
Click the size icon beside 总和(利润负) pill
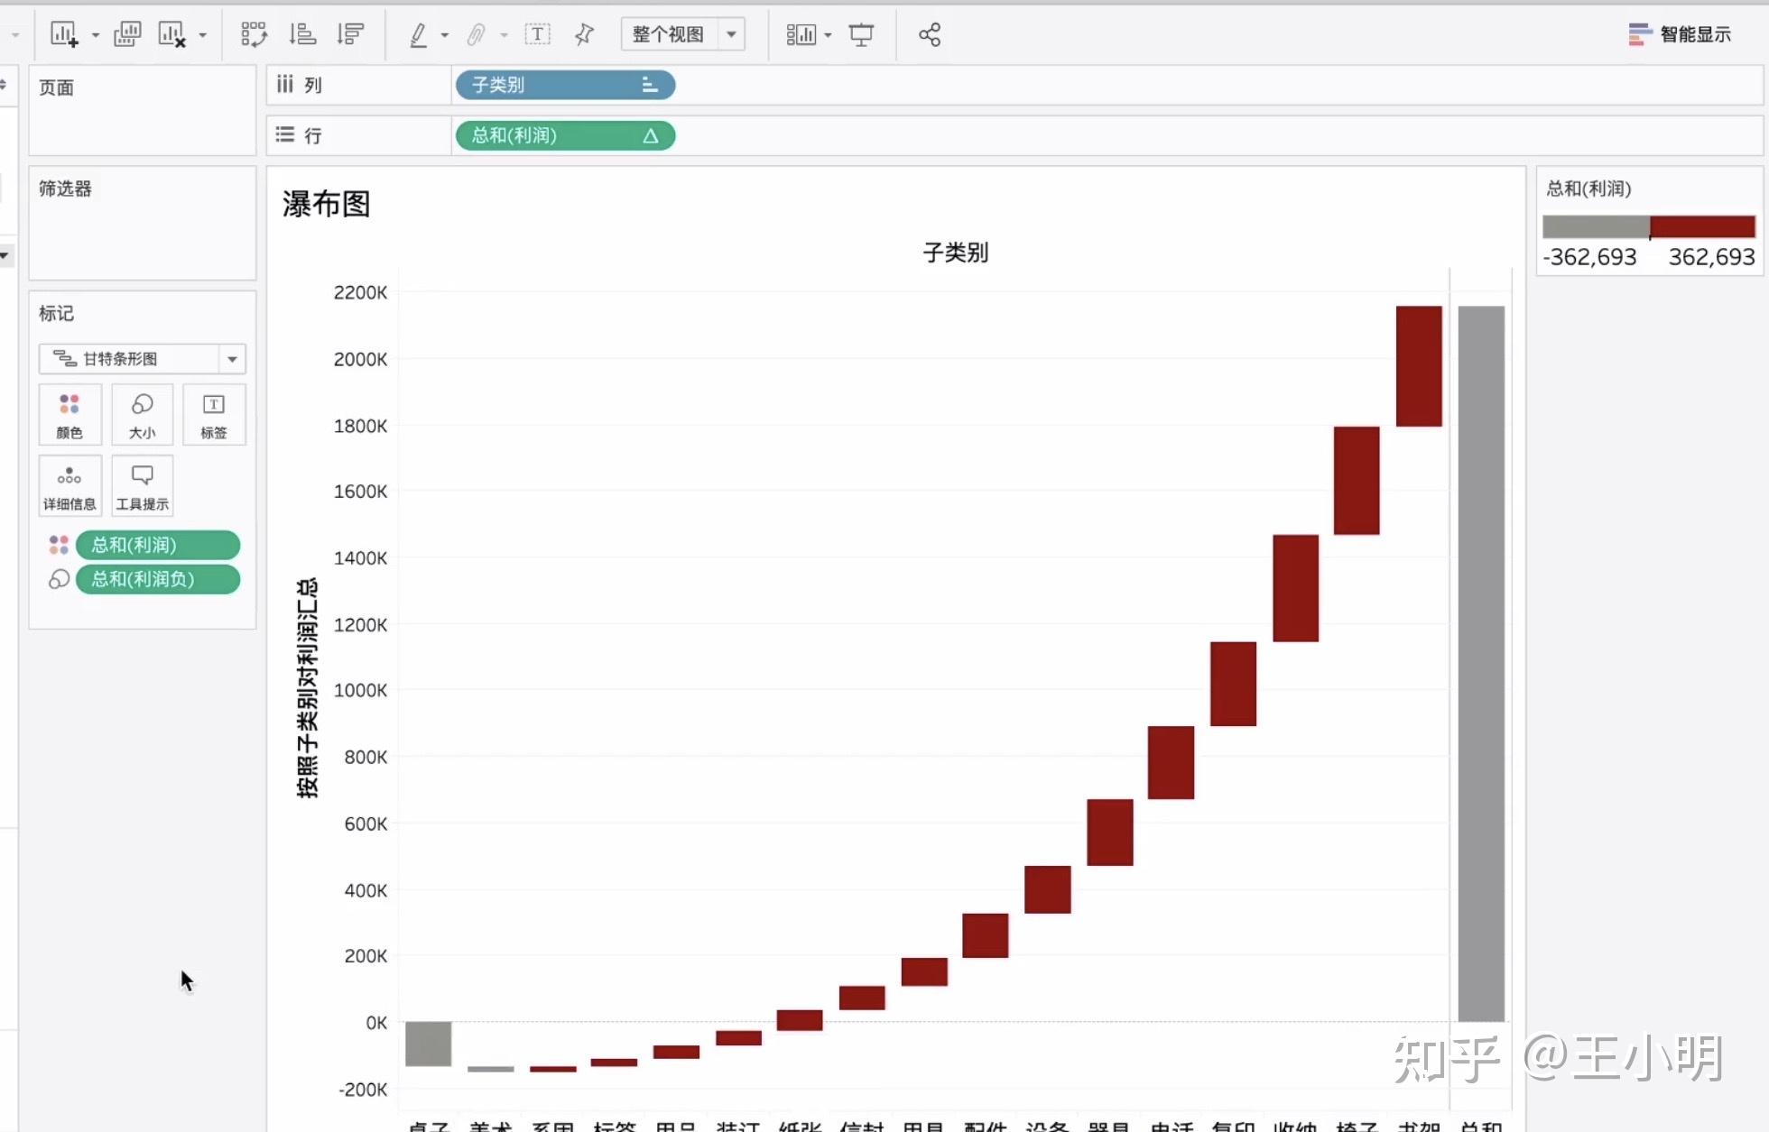pyautogui.click(x=59, y=579)
